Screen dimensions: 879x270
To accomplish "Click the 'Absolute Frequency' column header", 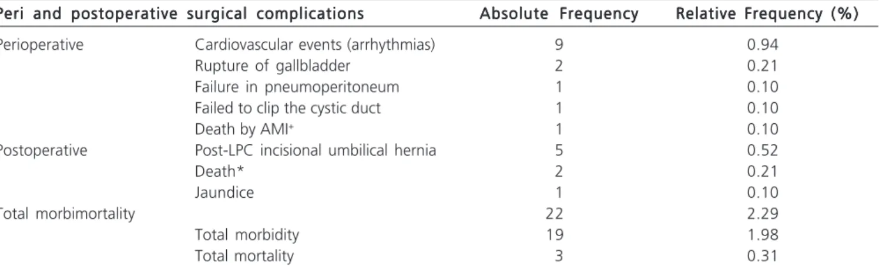I will [559, 14].
